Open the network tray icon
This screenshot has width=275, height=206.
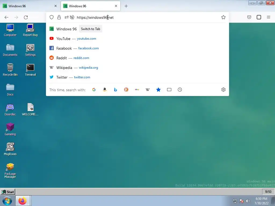(235, 201)
